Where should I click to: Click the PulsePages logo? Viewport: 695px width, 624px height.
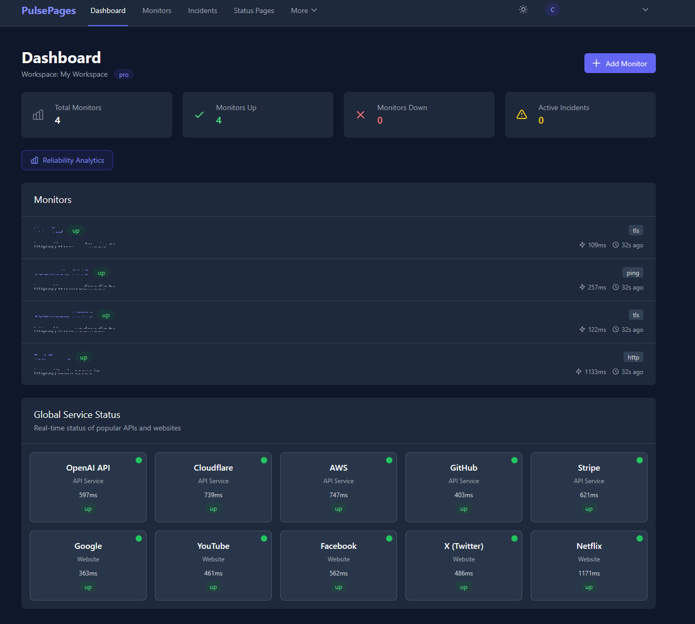[49, 10]
